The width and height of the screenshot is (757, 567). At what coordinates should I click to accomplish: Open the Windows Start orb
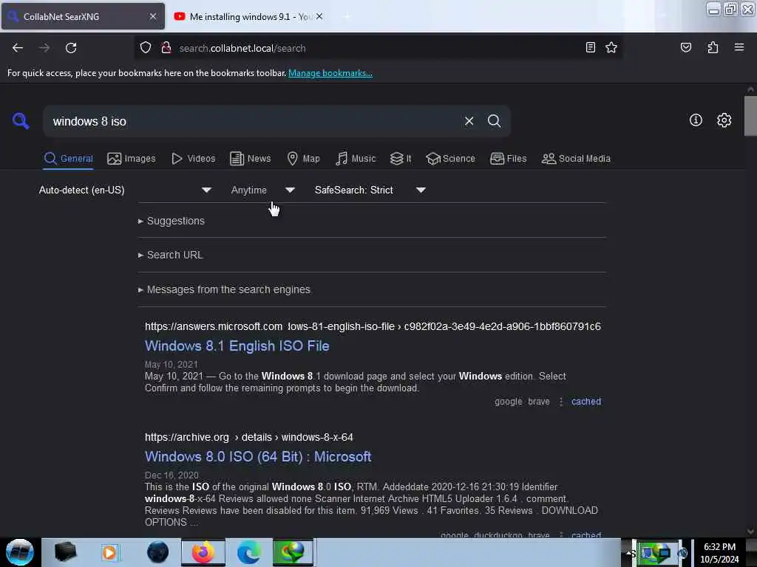[x=20, y=552]
